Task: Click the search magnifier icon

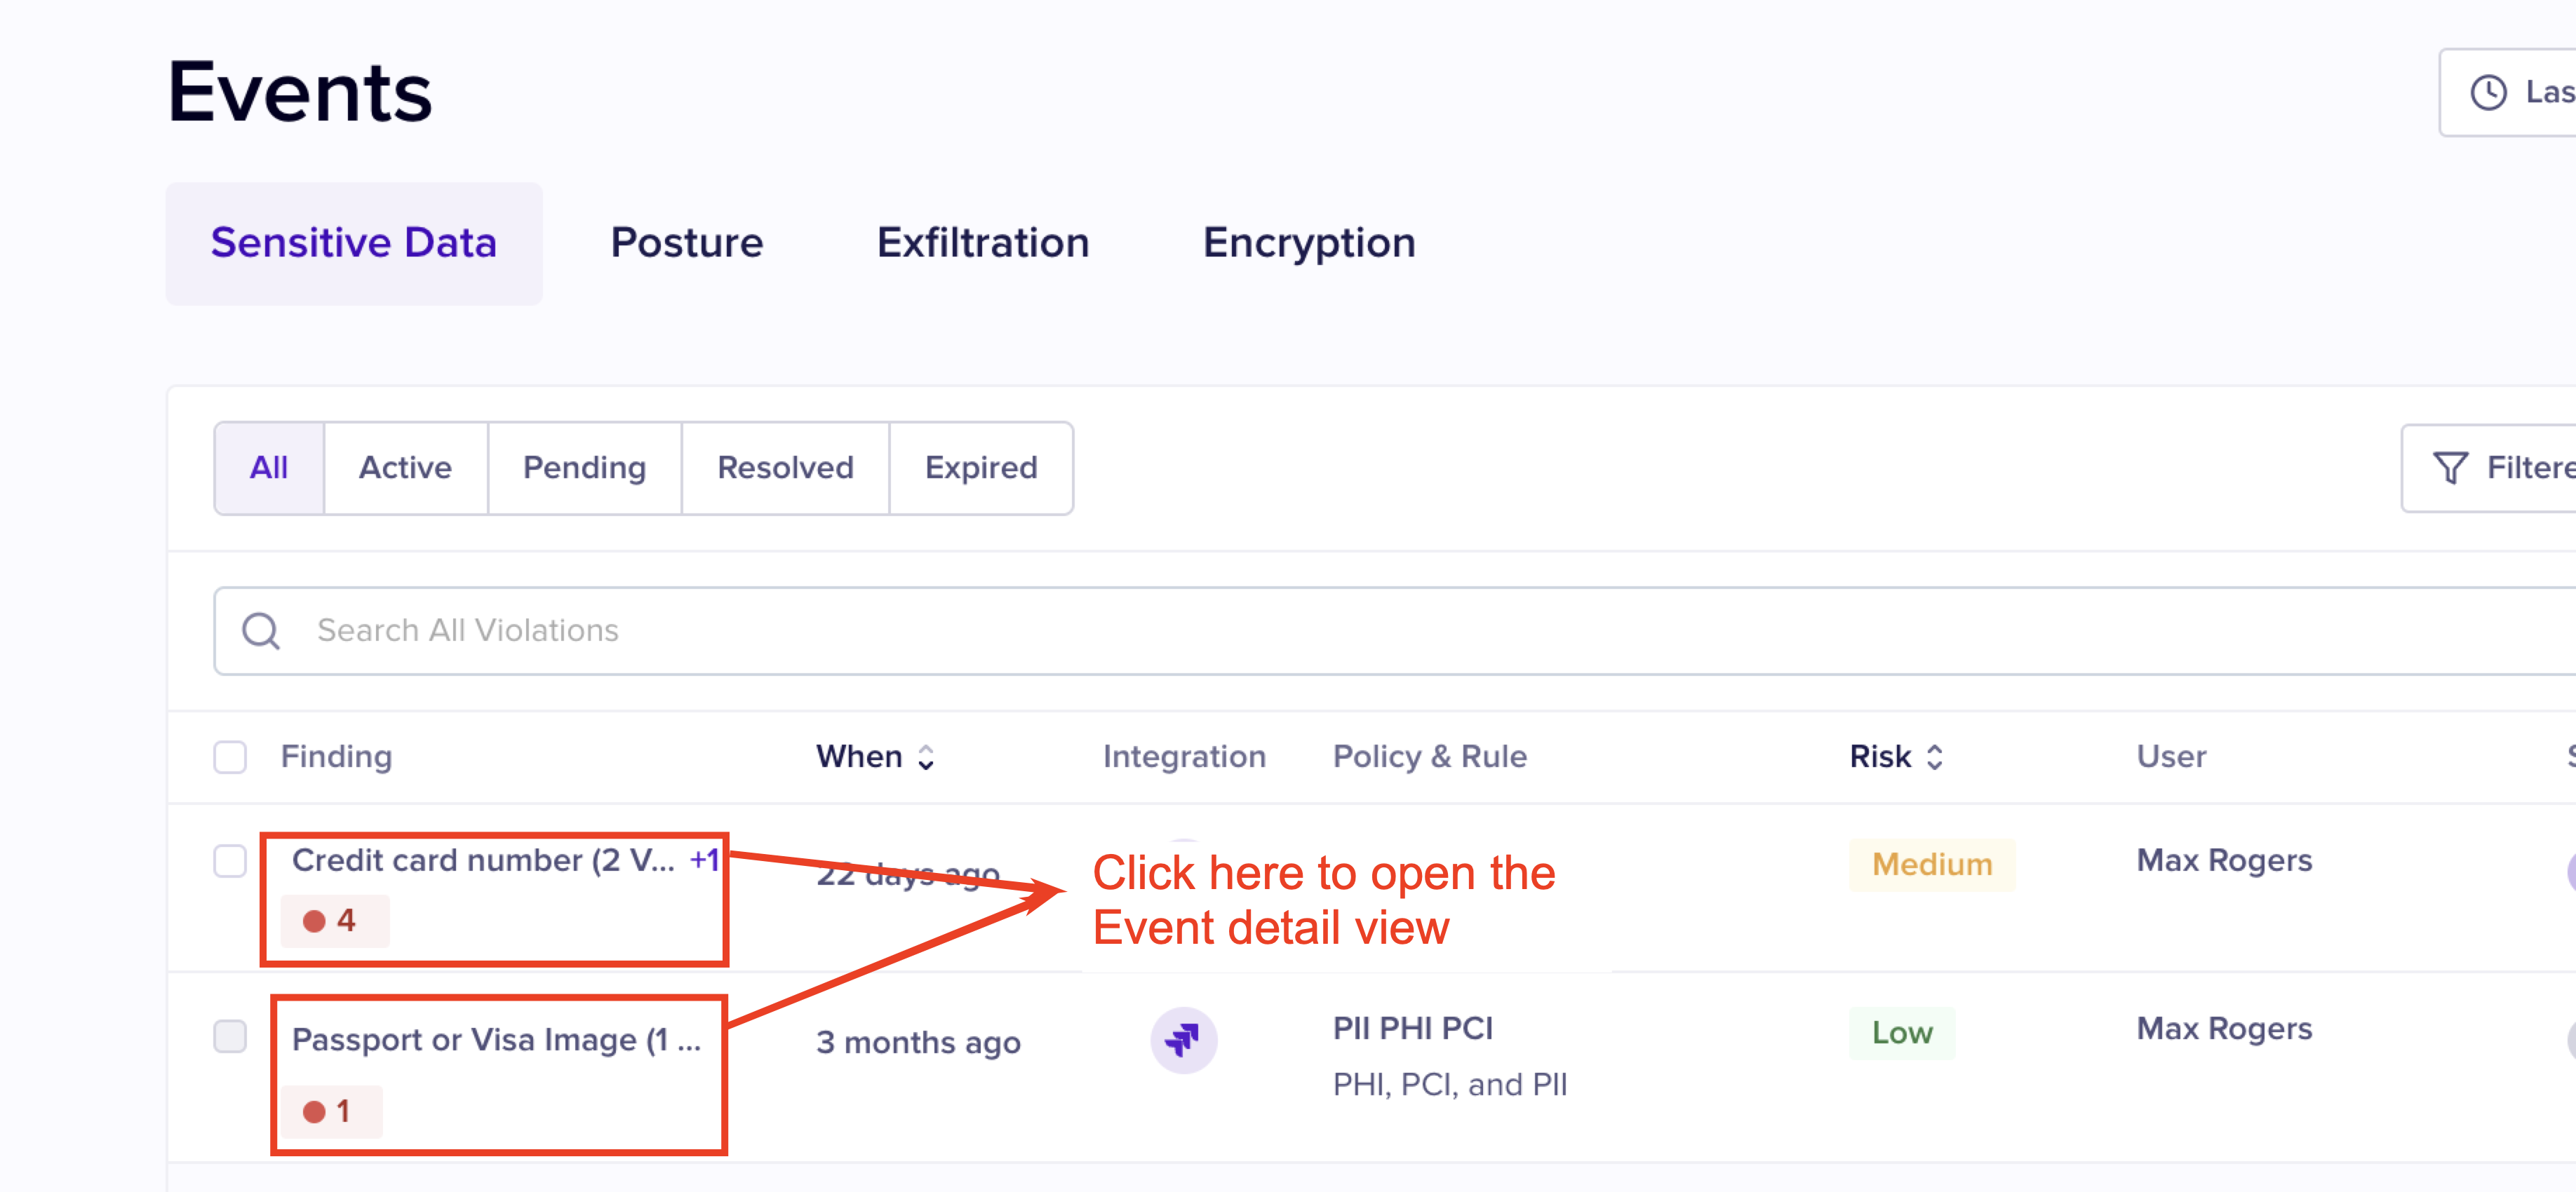Action: (261, 632)
